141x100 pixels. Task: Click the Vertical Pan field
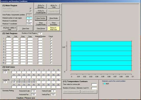pos(53,95)
